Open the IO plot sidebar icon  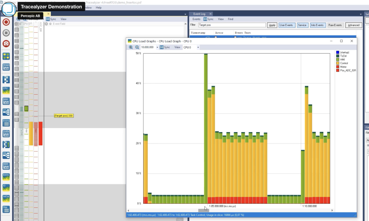point(6,188)
